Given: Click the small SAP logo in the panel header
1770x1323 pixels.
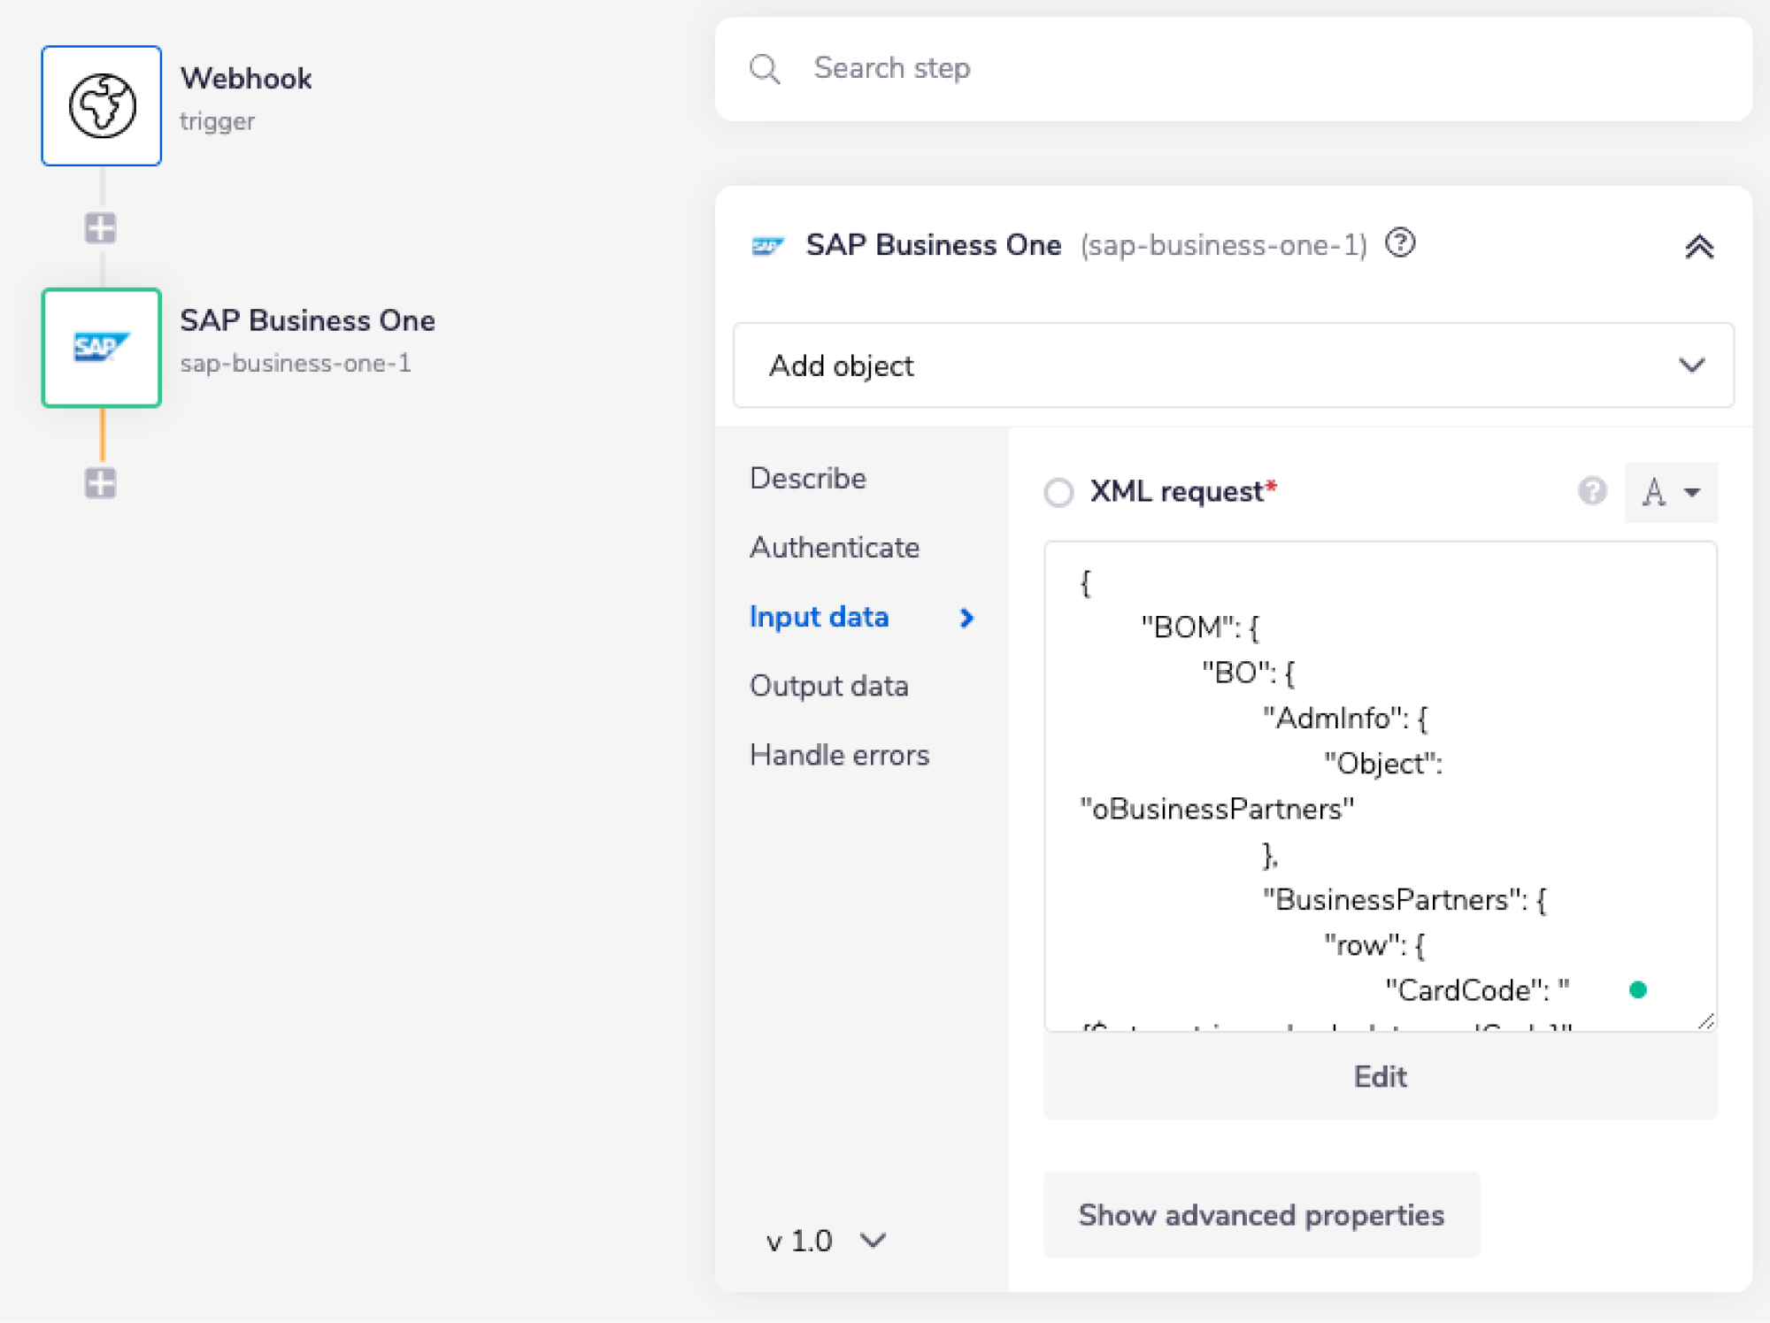Looking at the screenshot, I should [x=767, y=246].
